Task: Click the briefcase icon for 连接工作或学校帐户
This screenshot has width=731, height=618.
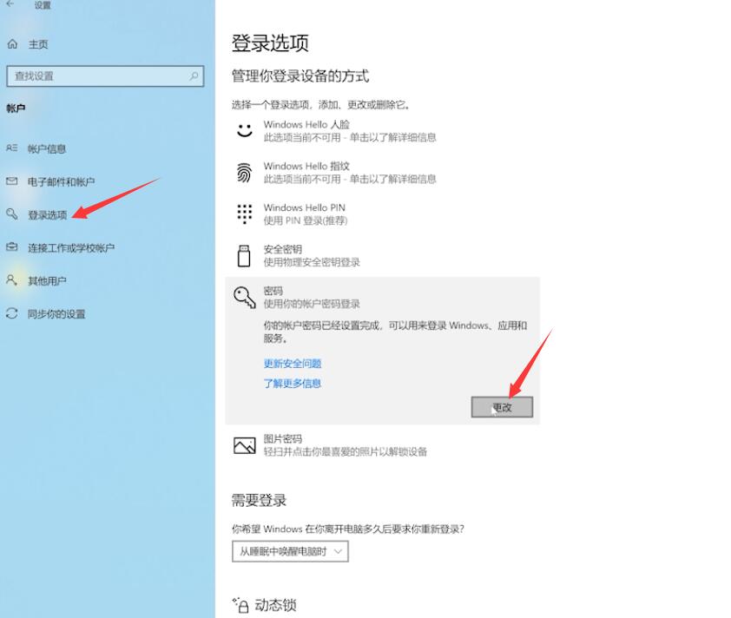Action: click(x=11, y=247)
